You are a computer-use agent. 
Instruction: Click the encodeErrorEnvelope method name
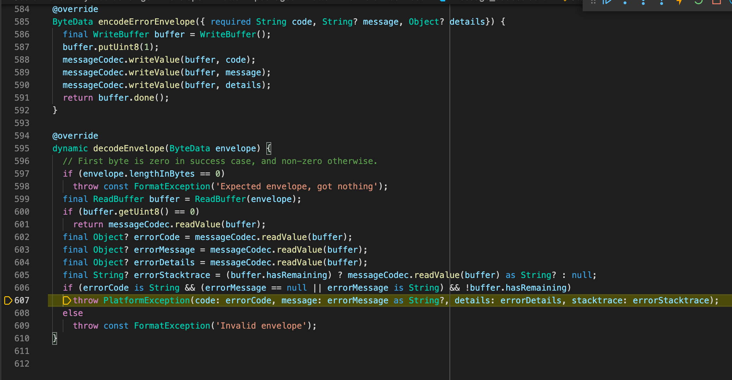click(x=147, y=21)
